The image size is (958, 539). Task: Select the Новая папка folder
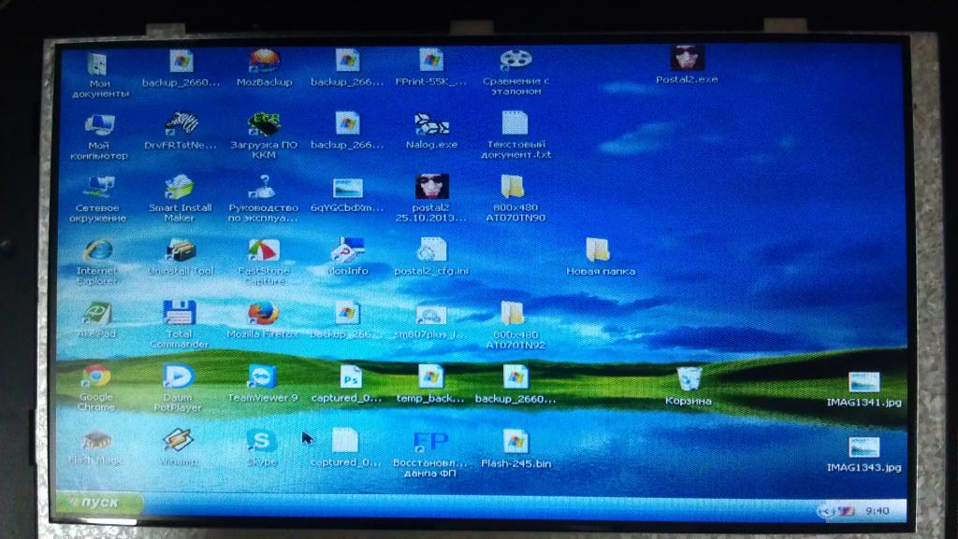point(599,250)
